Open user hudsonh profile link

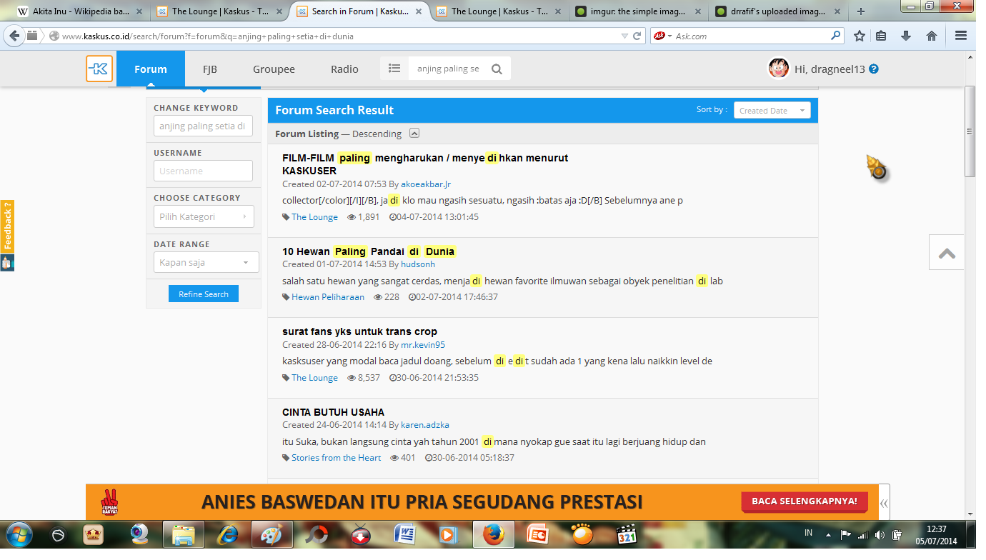click(x=418, y=264)
